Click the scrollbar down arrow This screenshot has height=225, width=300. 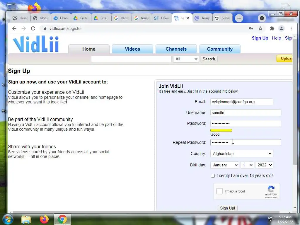tap(295, 208)
